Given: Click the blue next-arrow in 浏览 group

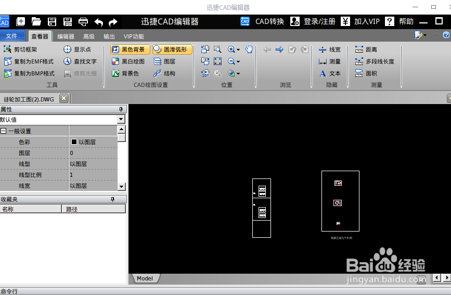Looking at the screenshot, I should tap(279, 49).
